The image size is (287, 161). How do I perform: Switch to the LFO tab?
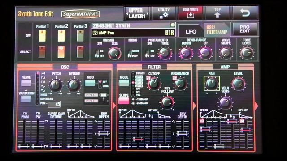(191, 31)
